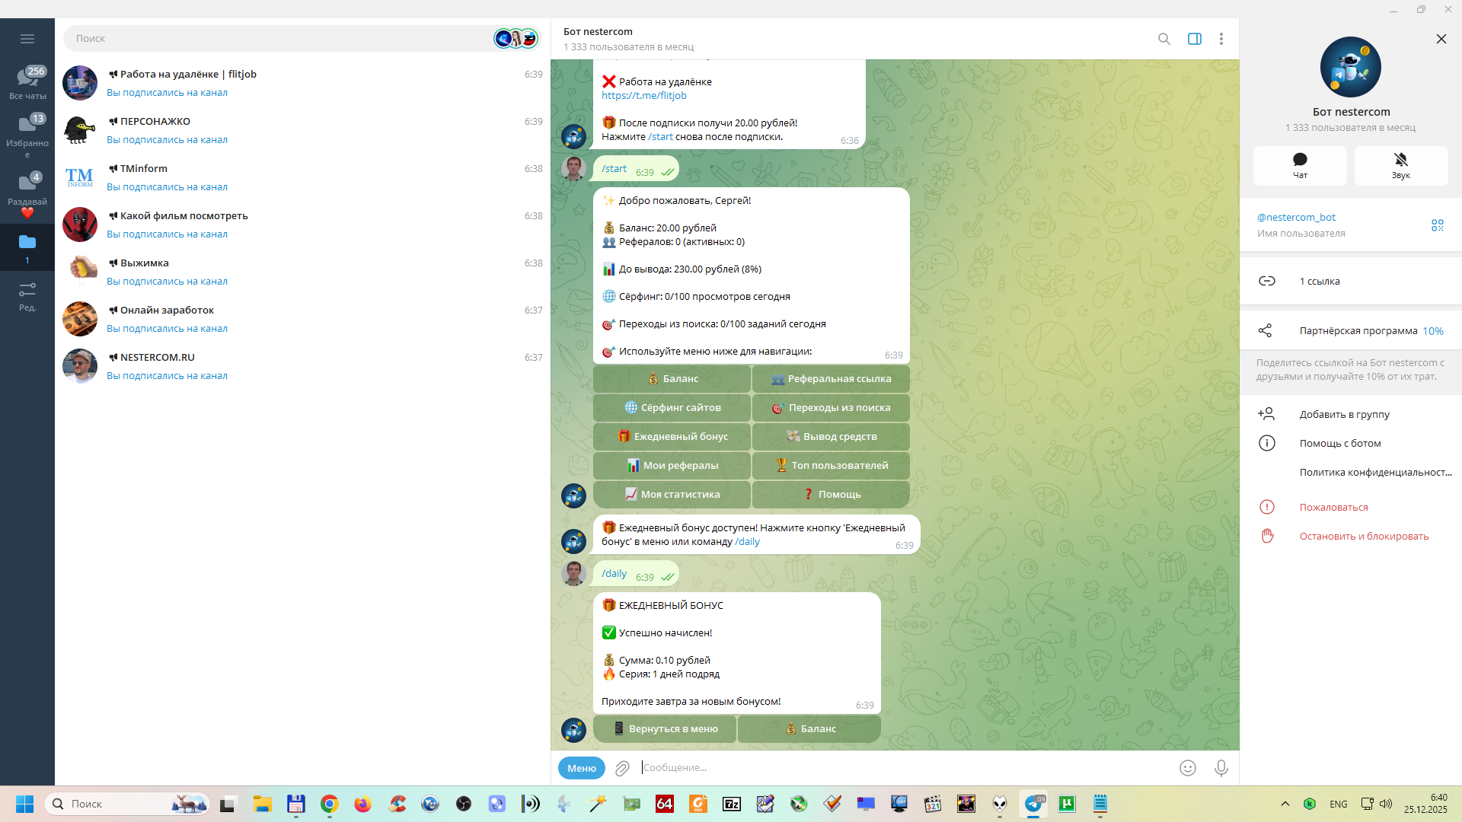The image size is (1462, 822).
Task: Click the search icon in chat header
Action: [1164, 39]
